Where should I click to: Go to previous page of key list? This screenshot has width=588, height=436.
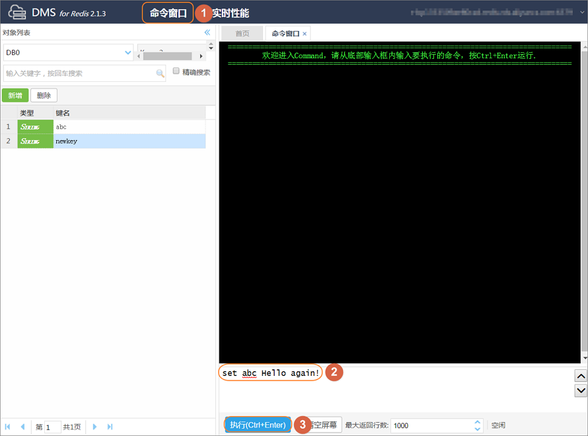[23, 427]
